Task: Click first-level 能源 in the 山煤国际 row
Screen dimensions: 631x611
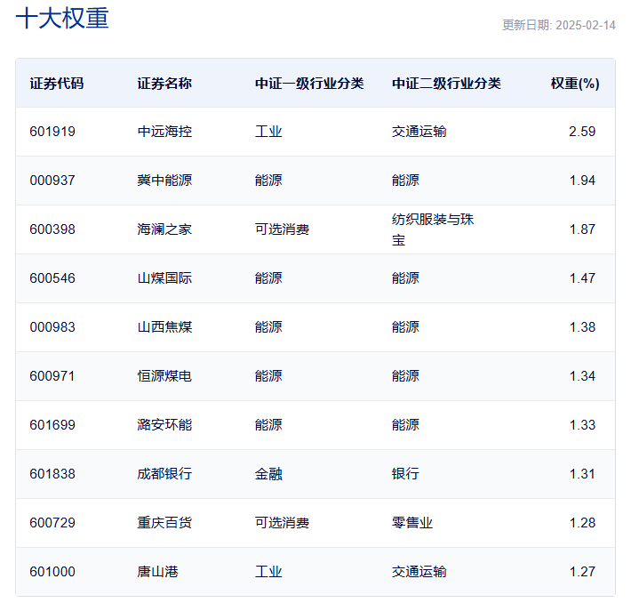Action: pos(268,278)
